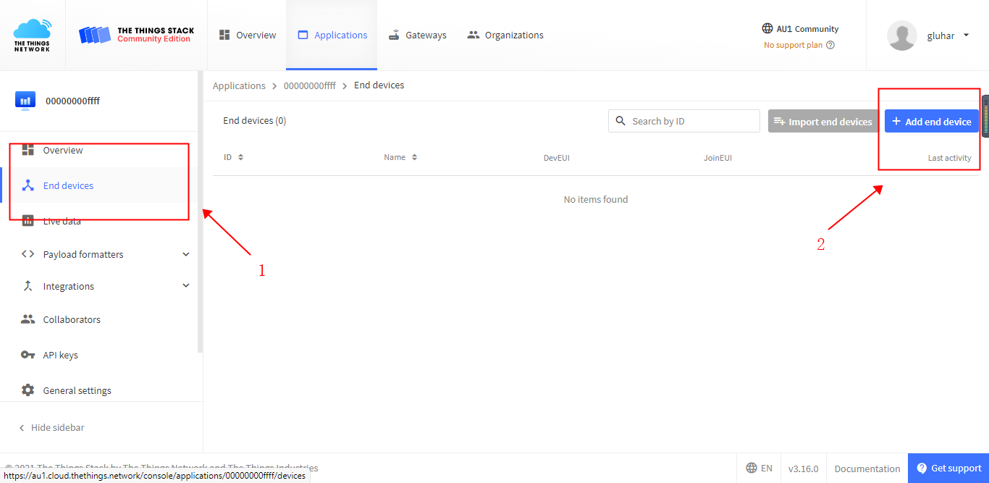Click The Things Stack logo icon
Viewport: 989px width, 483px height.
(x=96, y=35)
